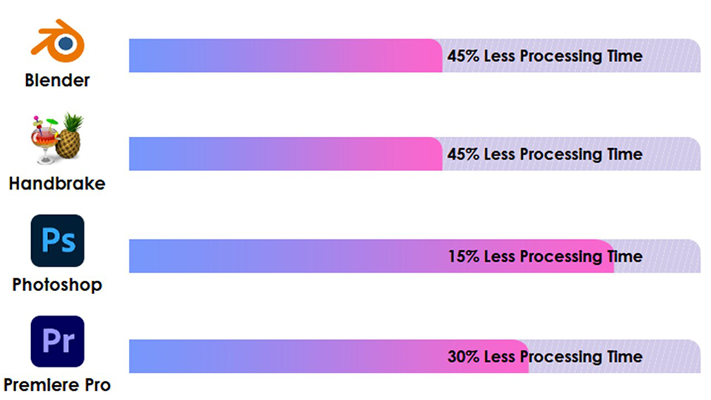Click the Blender text label
The height and width of the screenshot is (400, 711).
pyautogui.click(x=57, y=80)
